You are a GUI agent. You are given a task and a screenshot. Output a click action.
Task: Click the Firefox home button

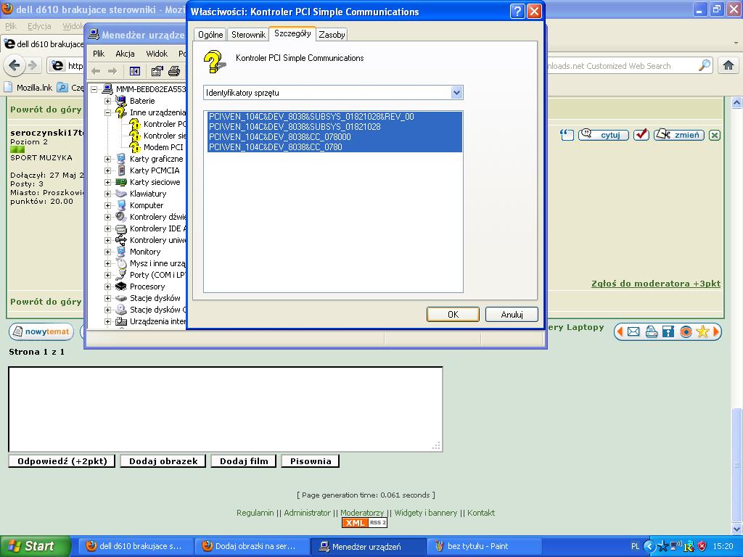728,65
